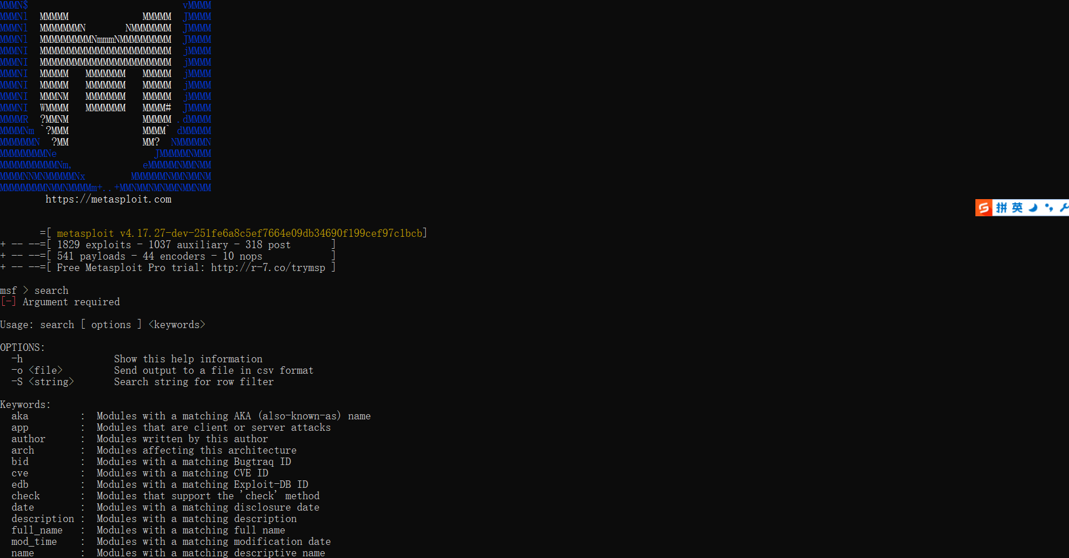Click "support the 'check' method" text
Screen dimensions: 1069x558
(245, 496)
